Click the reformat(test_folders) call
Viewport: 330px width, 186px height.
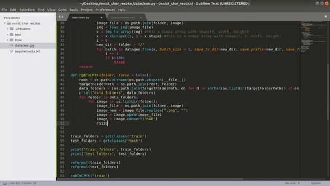(94, 167)
